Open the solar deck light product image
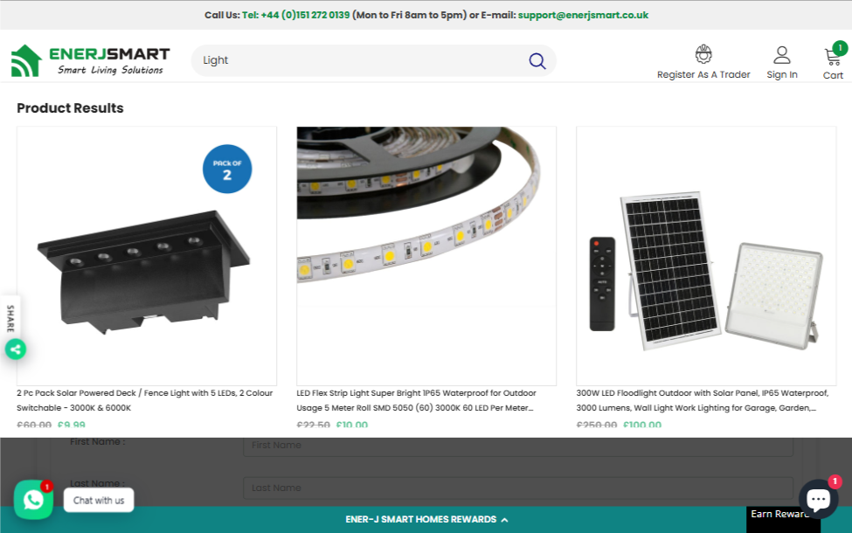 (147, 256)
